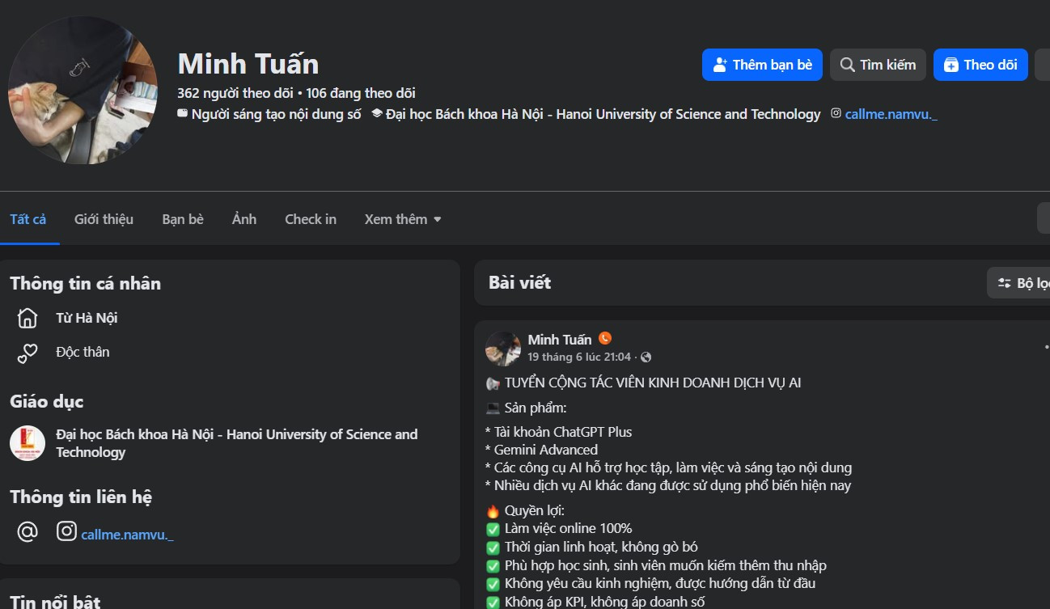The height and width of the screenshot is (609, 1050).
Task: Open the university logo under Giáo dục
Action: (x=28, y=443)
